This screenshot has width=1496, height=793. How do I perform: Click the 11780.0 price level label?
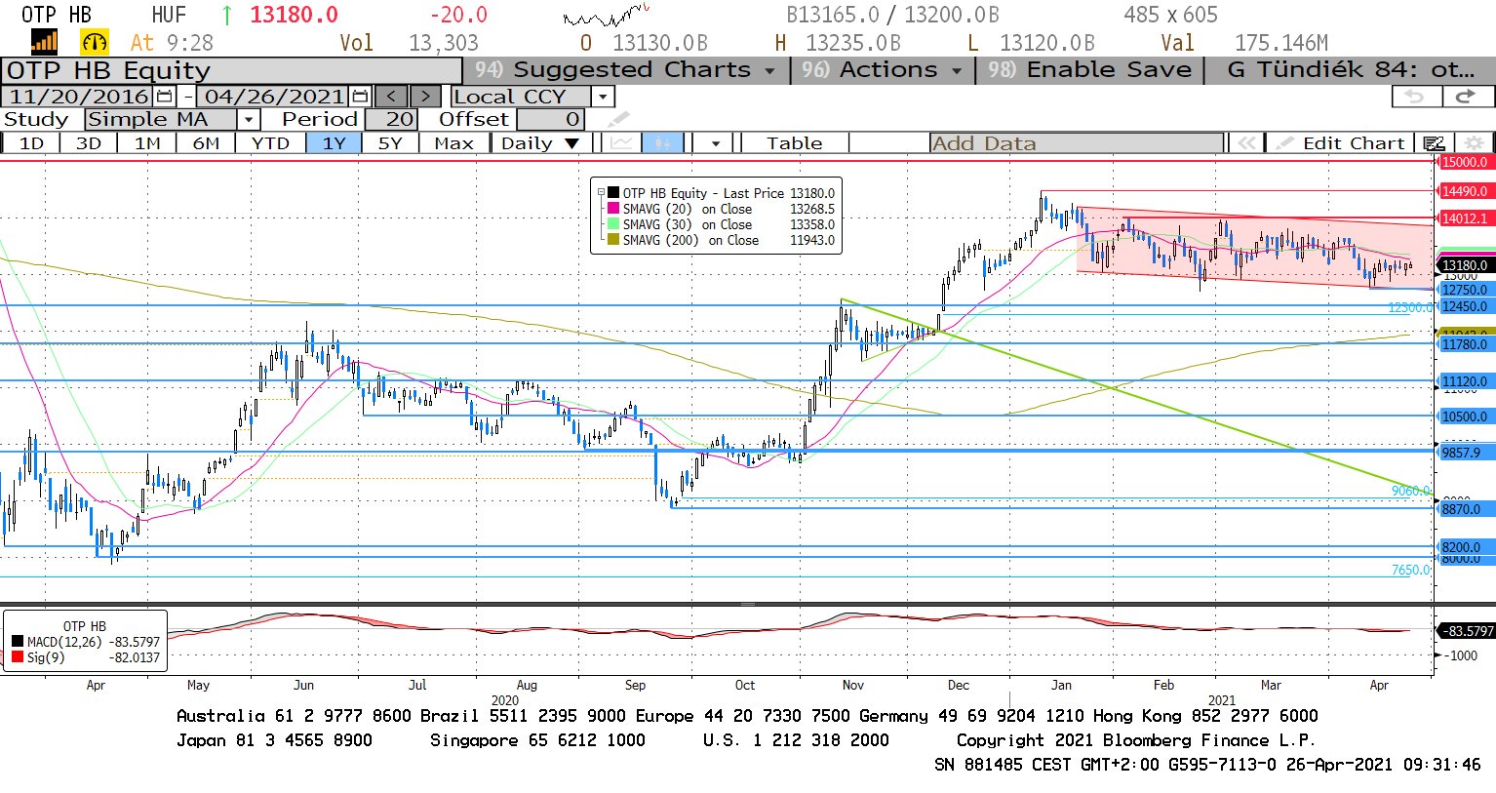(x=1465, y=344)
